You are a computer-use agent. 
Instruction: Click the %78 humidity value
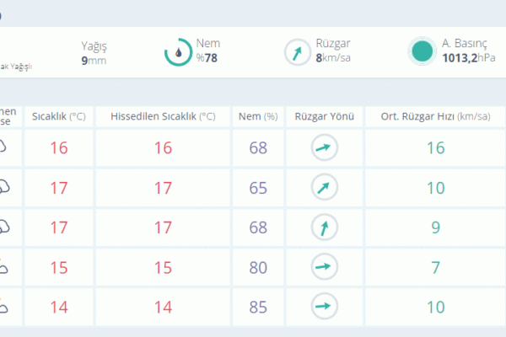(x=207, y=58)
